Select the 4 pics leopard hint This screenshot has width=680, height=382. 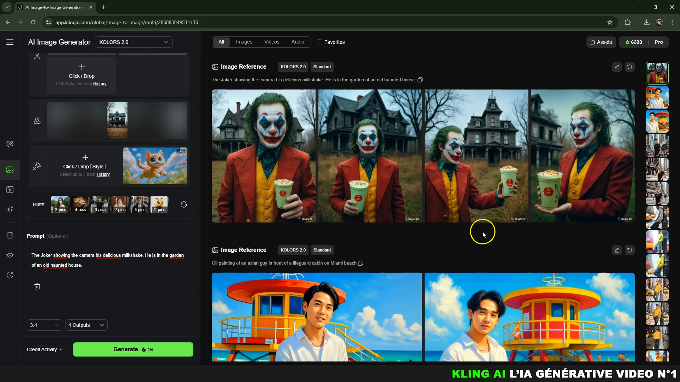pos(80,204)
